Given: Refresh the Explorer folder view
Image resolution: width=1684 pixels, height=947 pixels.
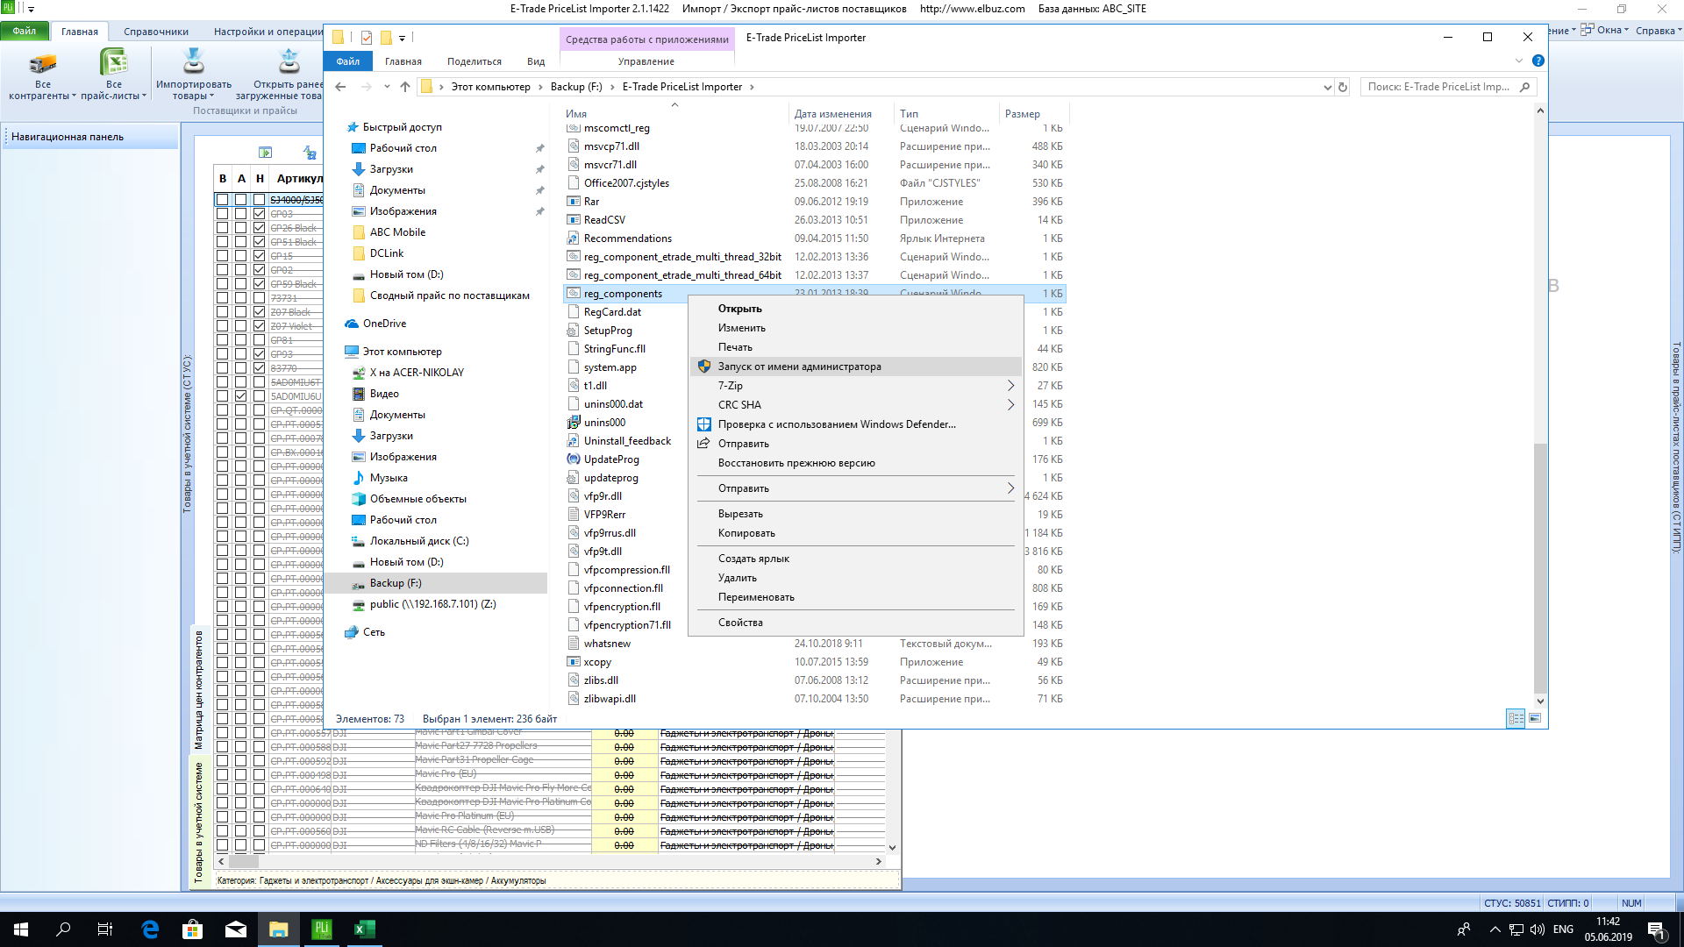Looking at the screenshot, I should (1342, 87).
